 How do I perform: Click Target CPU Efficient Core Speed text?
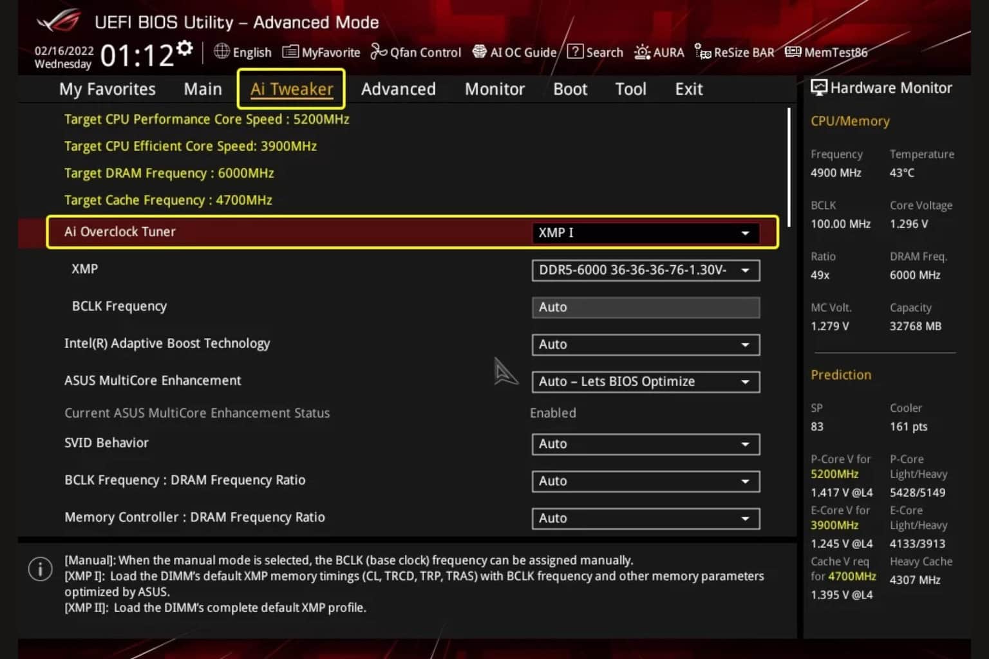point(191,146)
